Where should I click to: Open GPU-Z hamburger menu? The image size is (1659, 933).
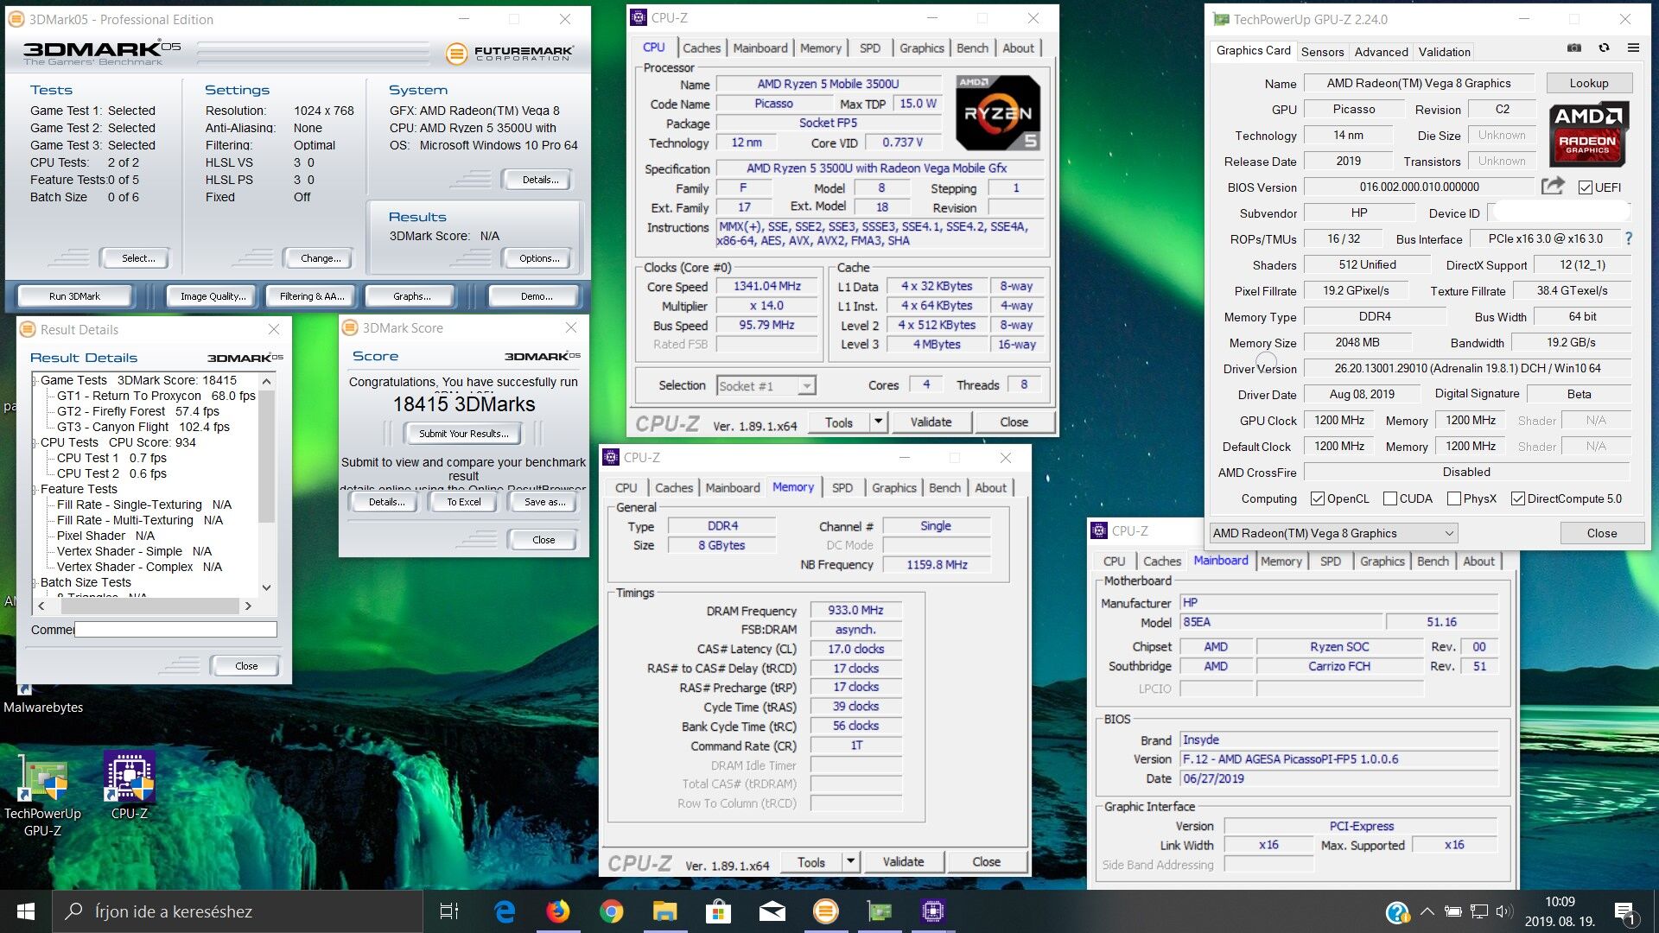(x=1633, y=48)
